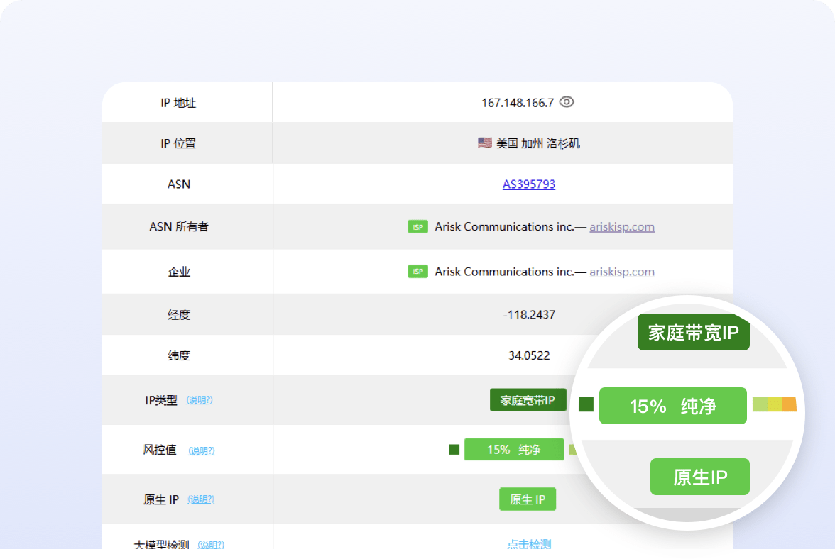Select the 美国 加州 洛杉矶 location text
The image size is (835, 559).
tap(538, 143)
